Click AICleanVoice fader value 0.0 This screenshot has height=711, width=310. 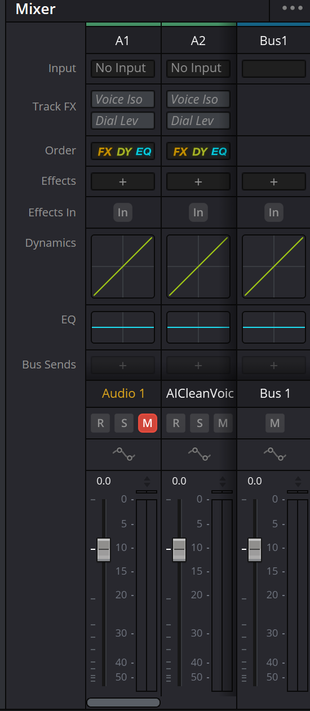(179, 481)
